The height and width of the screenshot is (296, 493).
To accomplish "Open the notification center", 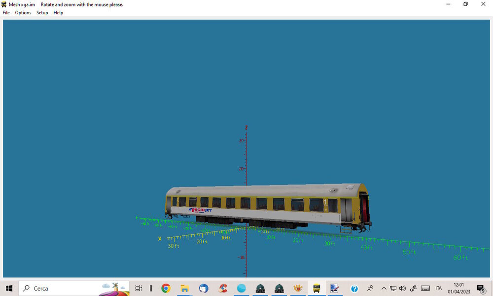I will (481, 289).
